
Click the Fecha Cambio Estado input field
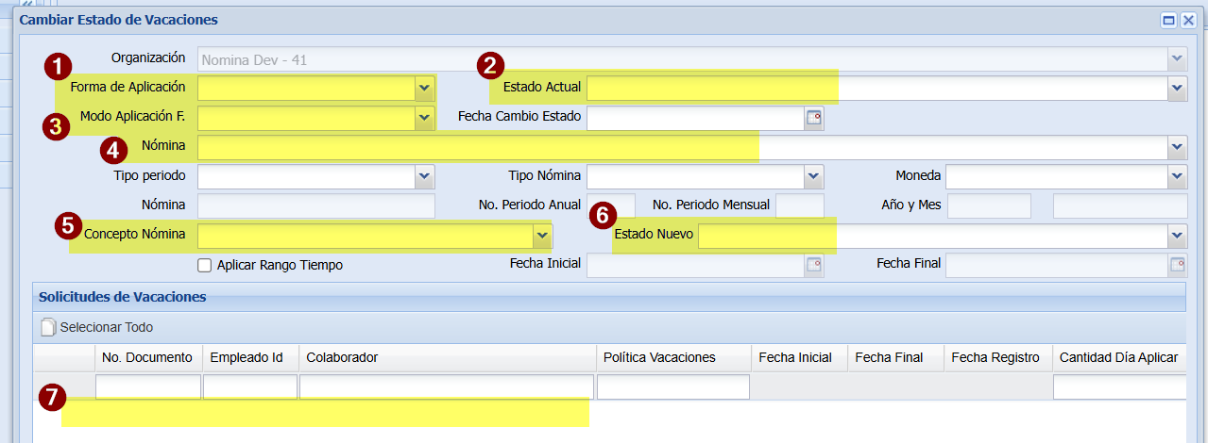point(695,118)
